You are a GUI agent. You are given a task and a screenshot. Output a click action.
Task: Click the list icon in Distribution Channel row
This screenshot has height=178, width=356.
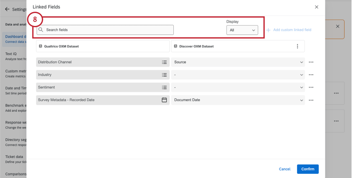coord(164,62)
